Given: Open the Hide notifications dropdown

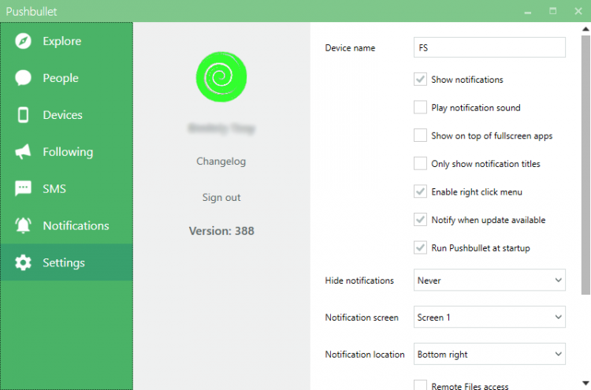Looking at the screenshot, I should click(x=489, y=280).
